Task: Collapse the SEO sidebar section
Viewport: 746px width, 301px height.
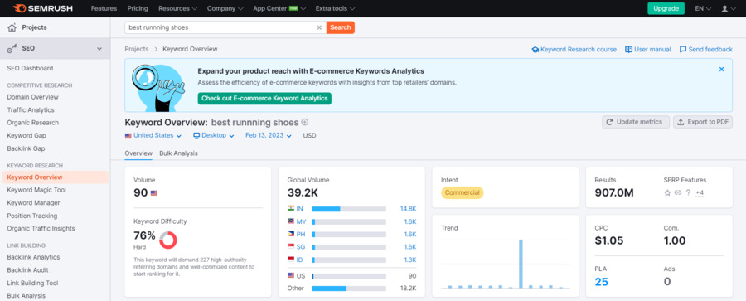Action: [x=99, y=49]
